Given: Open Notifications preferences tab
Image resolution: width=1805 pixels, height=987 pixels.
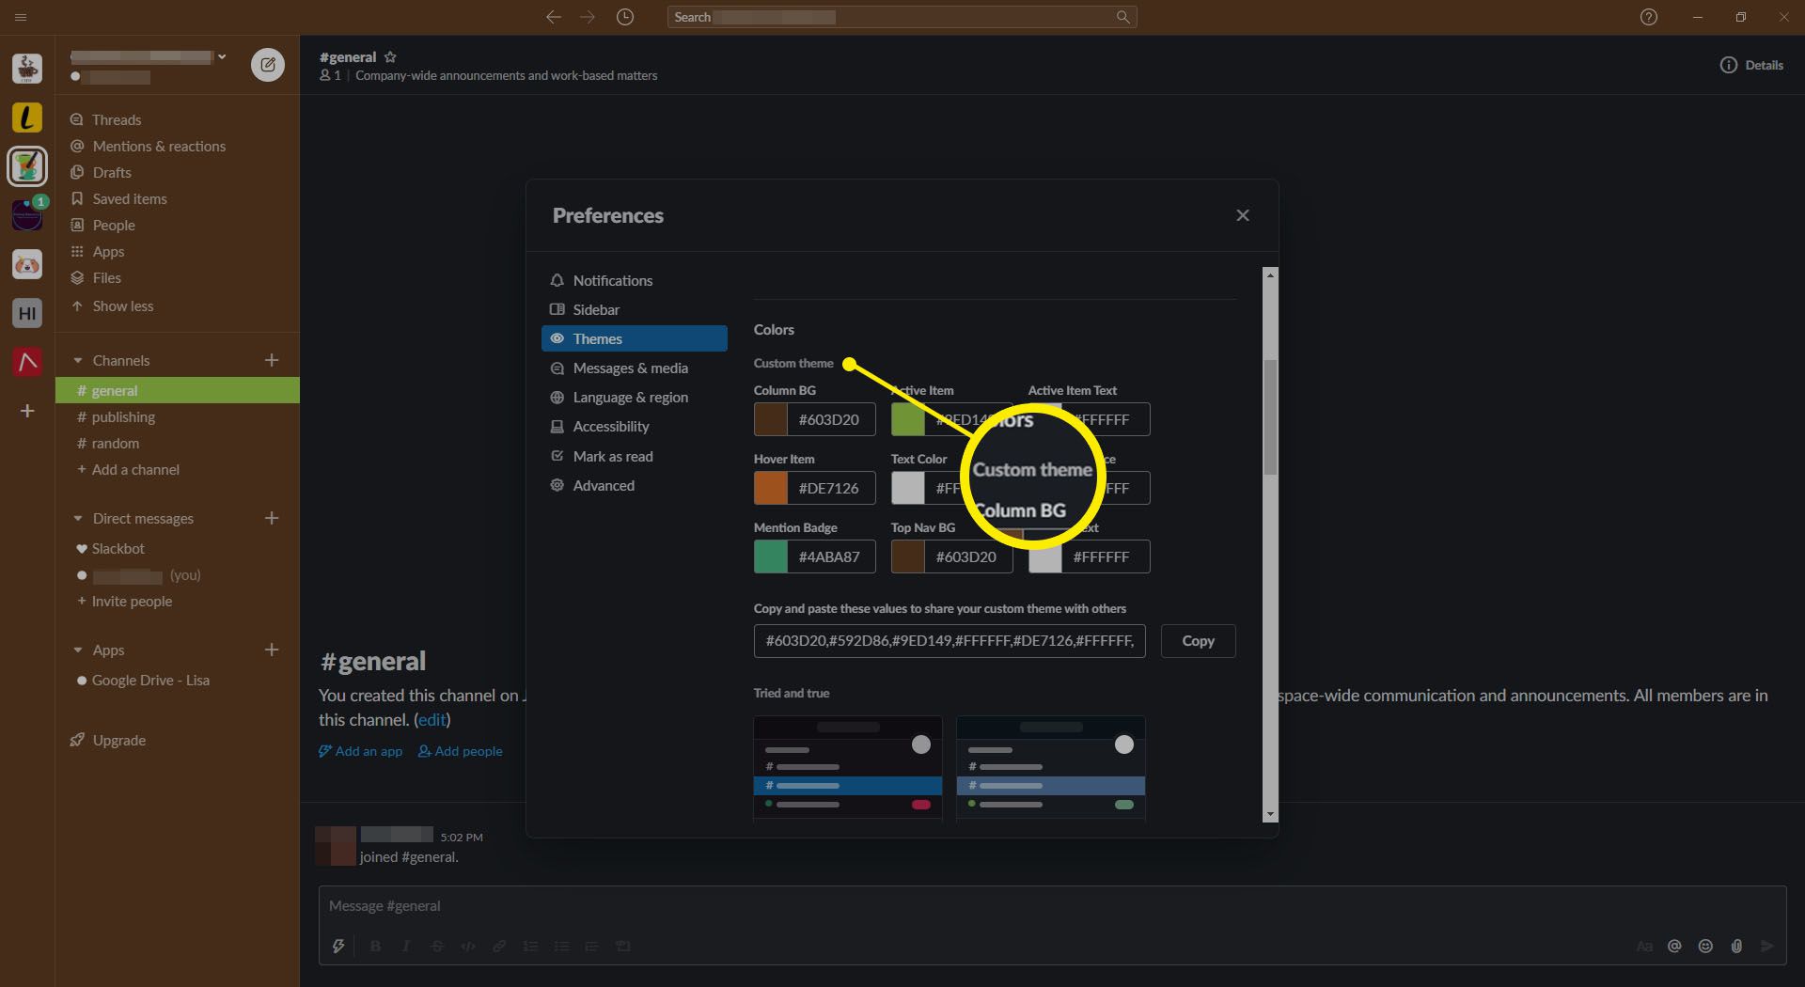Looking at the screenshot, I should tap(612, 280).
